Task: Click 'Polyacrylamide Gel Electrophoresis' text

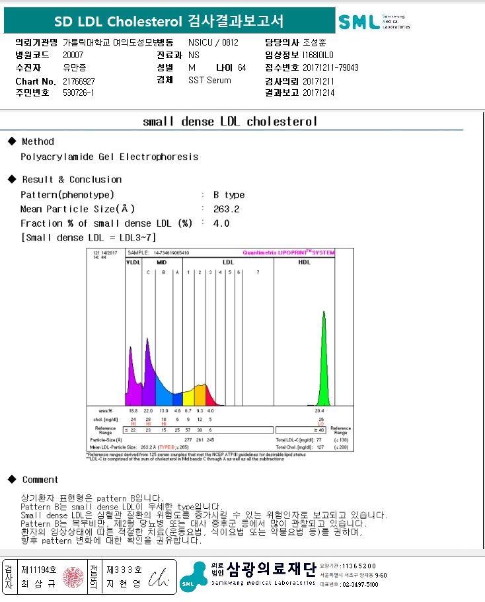Action: click(110, 157)
